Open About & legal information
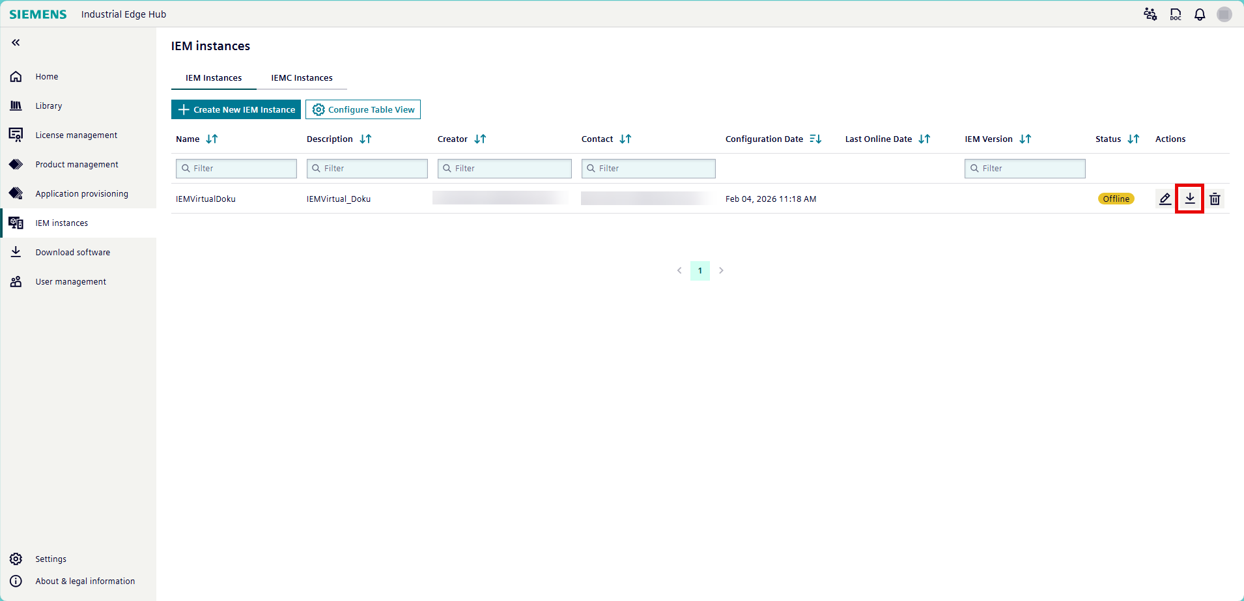This screenshot has width=1244, height=601. (x=85, y=581)
